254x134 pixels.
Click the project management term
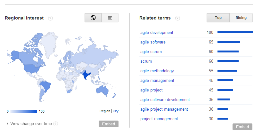click(x=159, y=119)
